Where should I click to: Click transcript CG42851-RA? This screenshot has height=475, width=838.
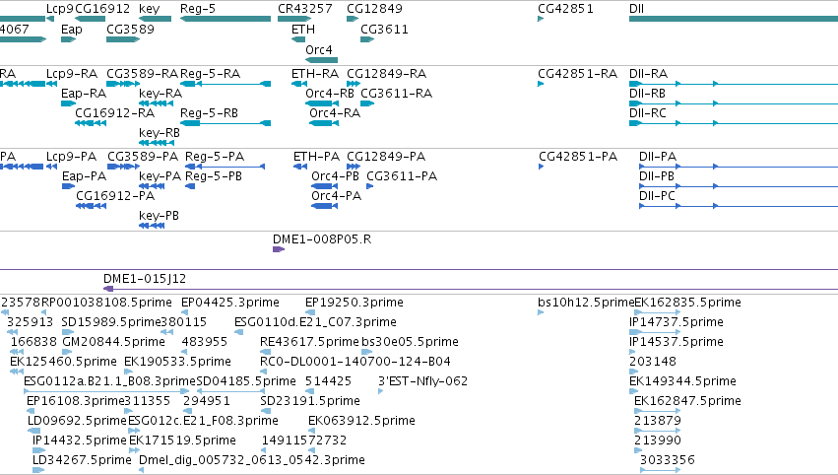tap(578, 74)
